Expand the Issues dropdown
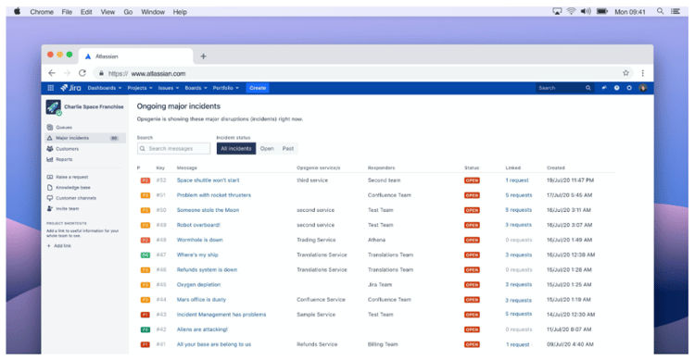This screenshot has height=360, width=695. point(169,88)
